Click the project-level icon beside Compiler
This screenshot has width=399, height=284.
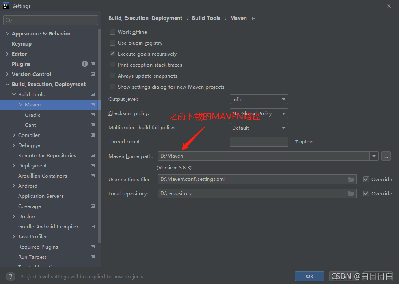point(93,135)
